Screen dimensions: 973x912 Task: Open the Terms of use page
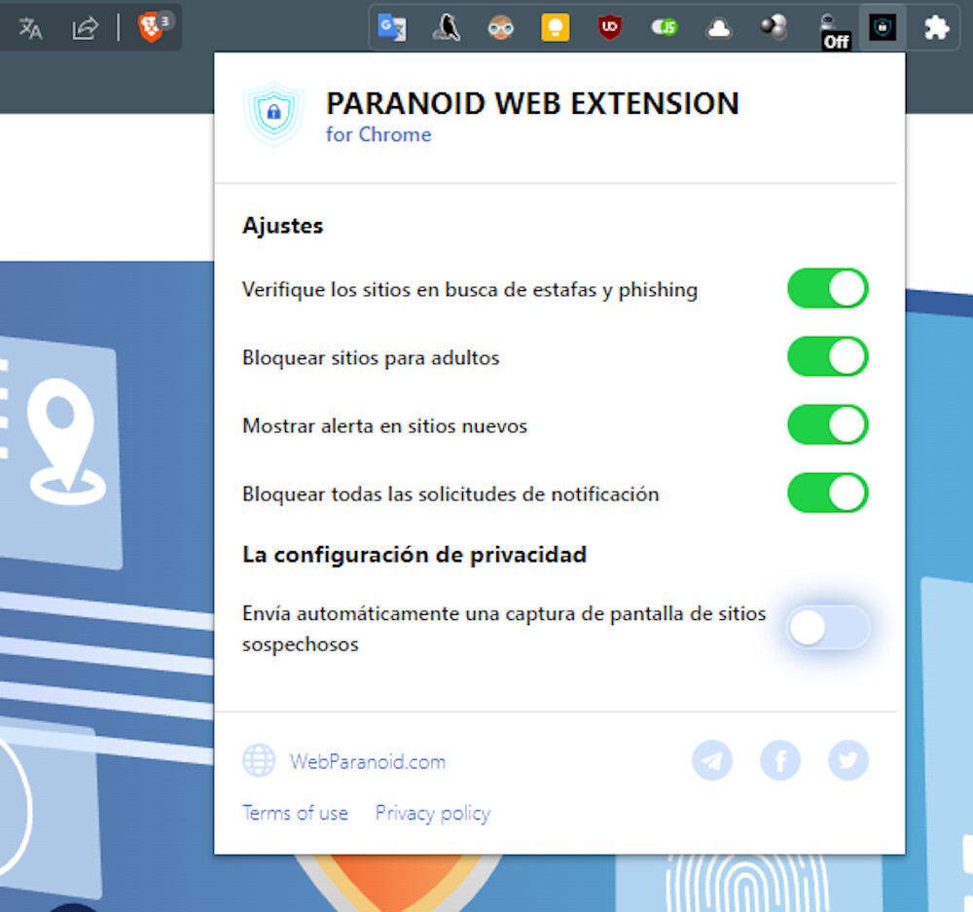295,813
